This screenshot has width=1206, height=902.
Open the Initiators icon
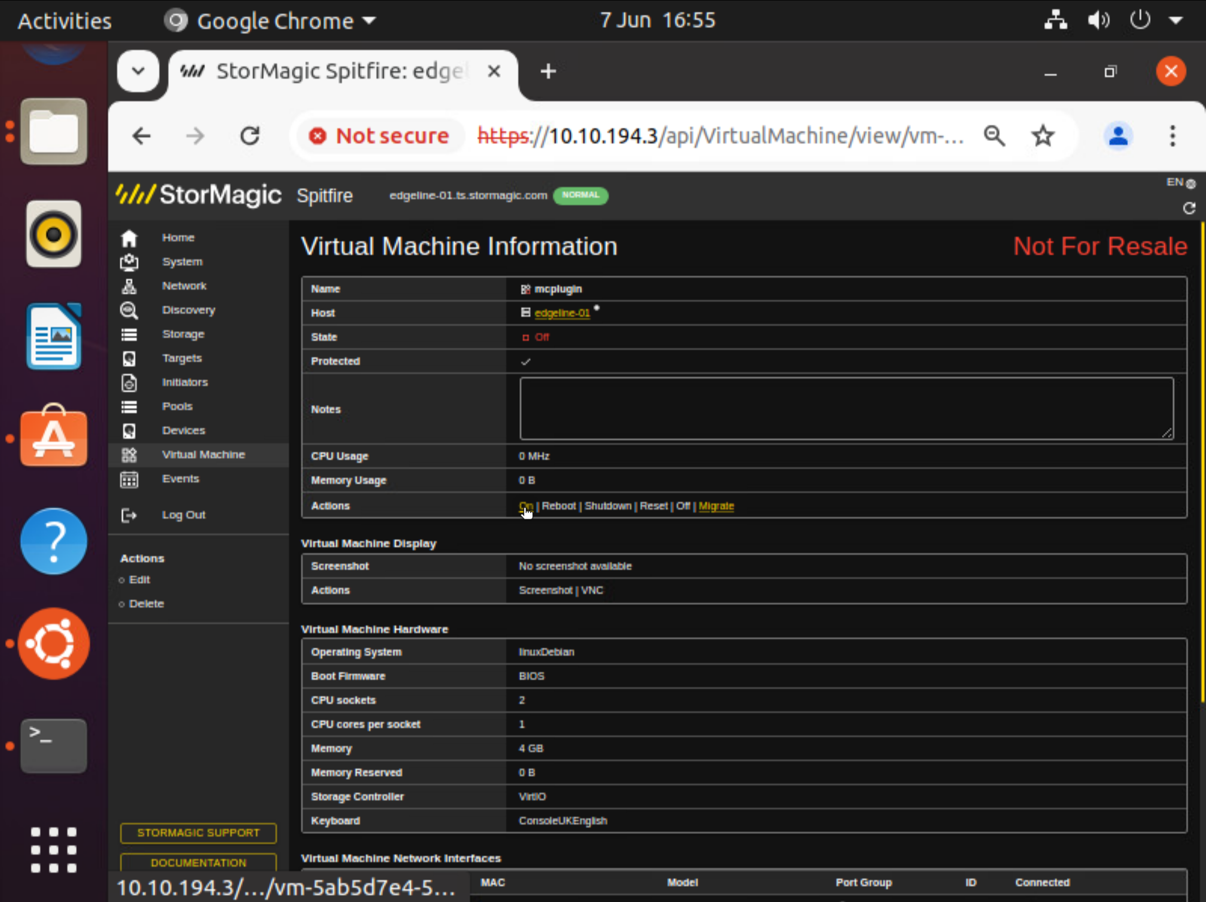point(129,382)
